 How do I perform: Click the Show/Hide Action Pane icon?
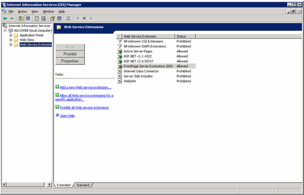(60, 19)
